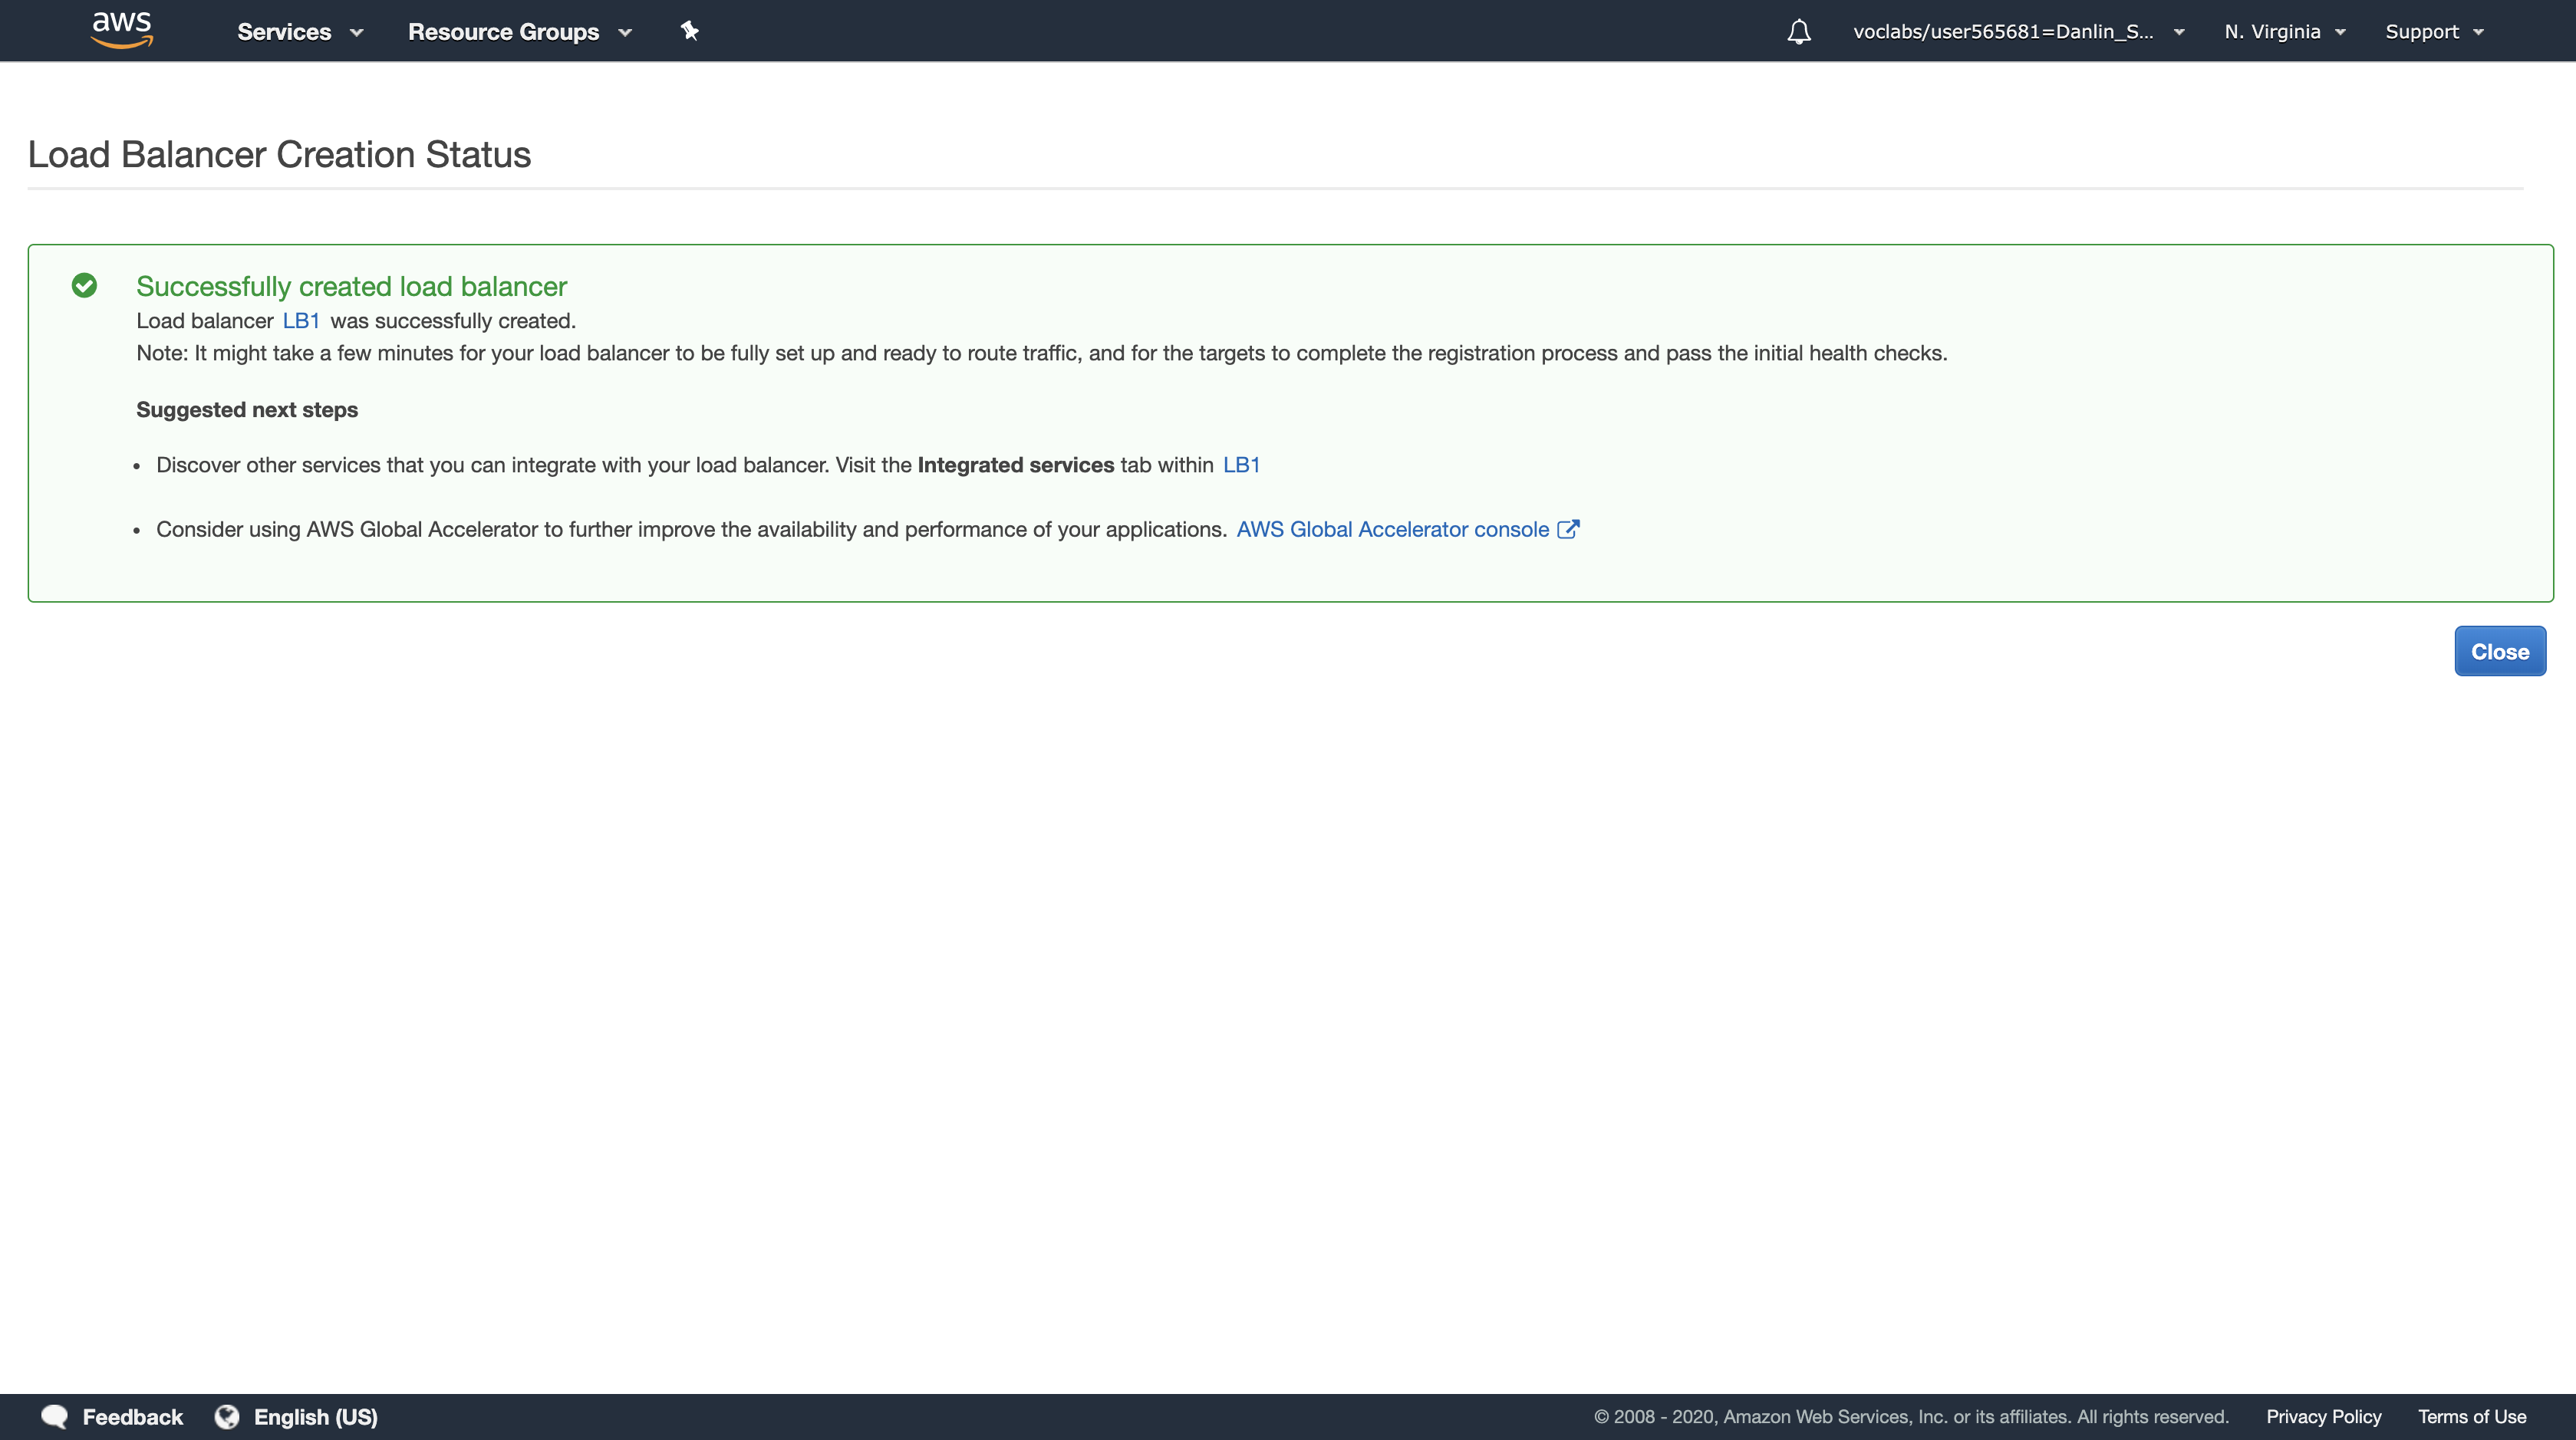Expand the Services dropdown menu

point(299,32)
